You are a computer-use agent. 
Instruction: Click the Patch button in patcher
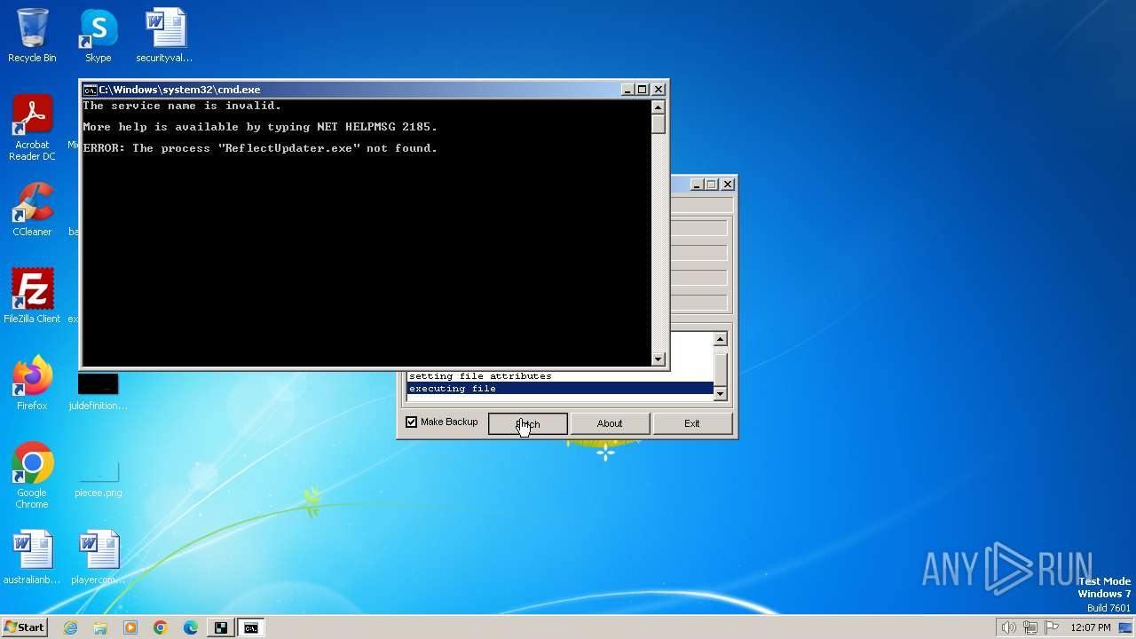[x=527, y=423]
